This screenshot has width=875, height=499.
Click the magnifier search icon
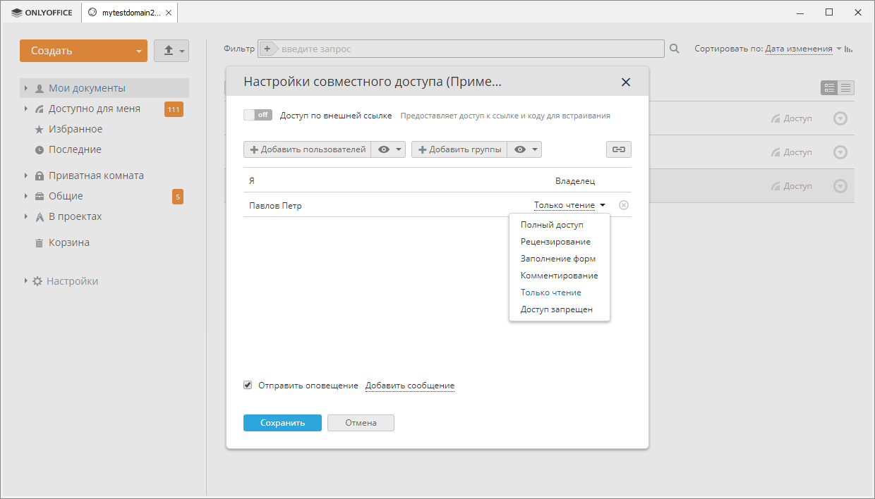[675, 49]
